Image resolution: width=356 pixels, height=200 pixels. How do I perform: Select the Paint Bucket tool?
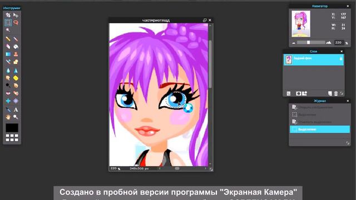[16, 47]
